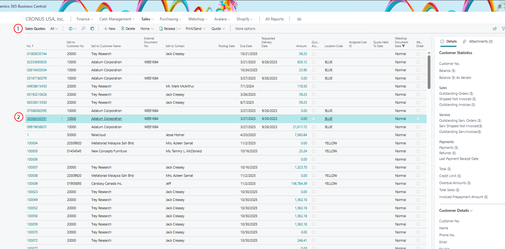
Task: Open the All views dropdown
Action: coord(54,29)
